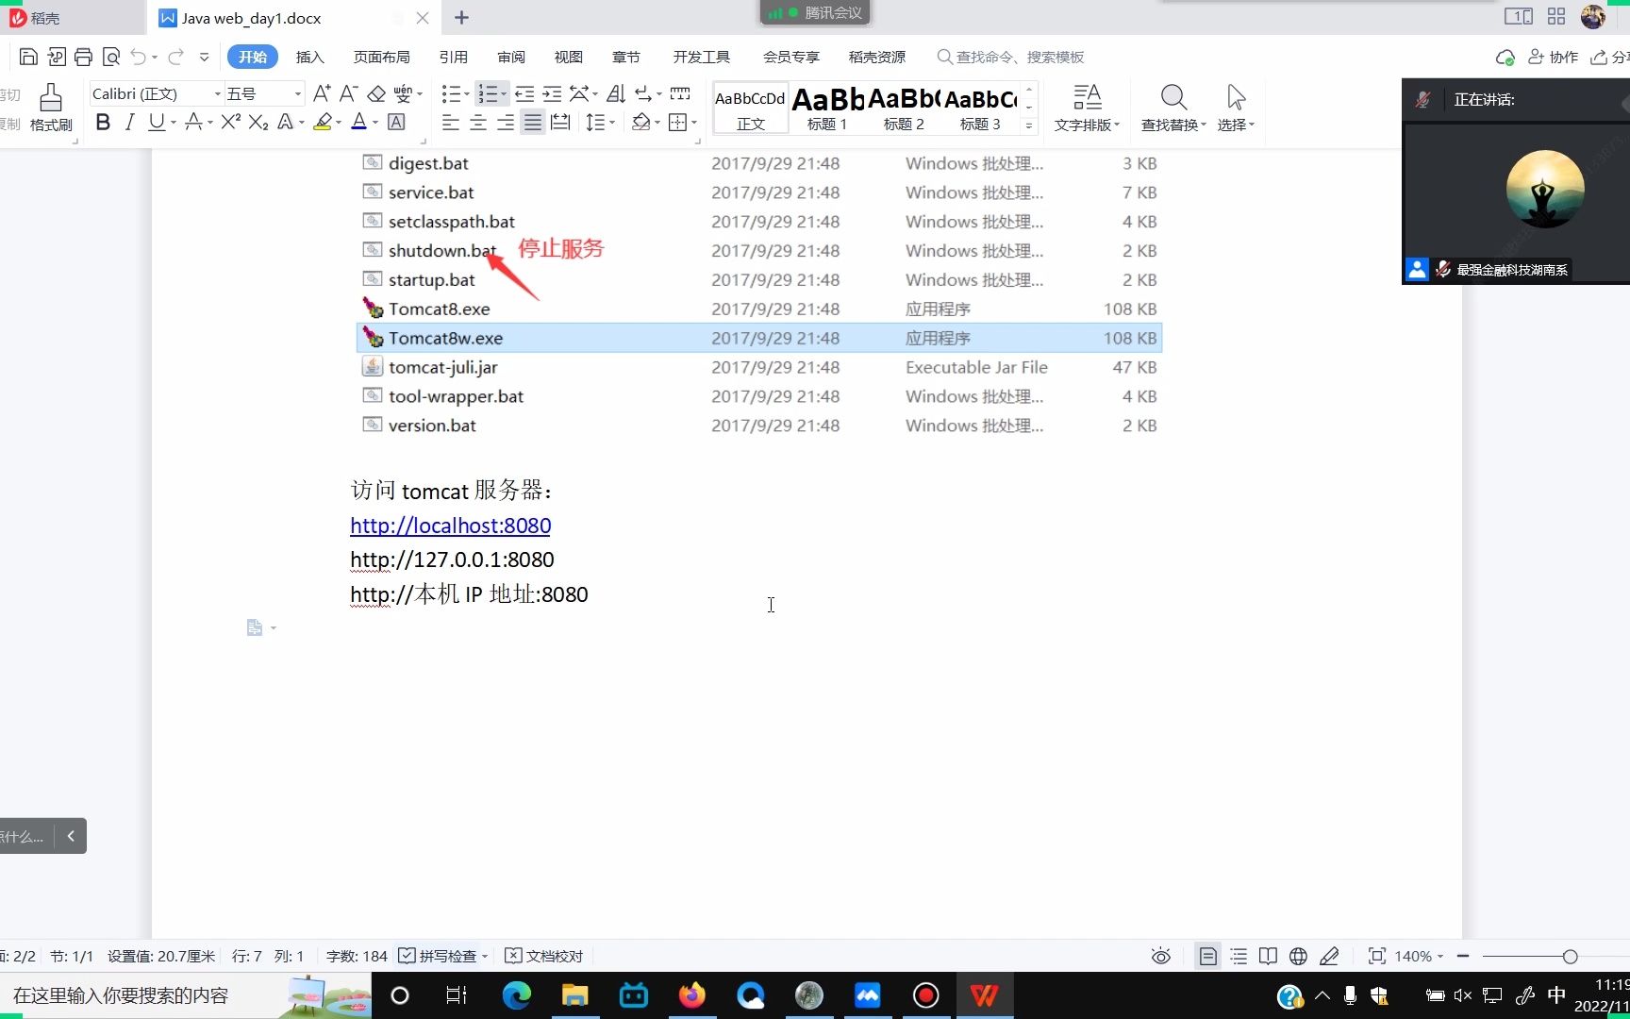Switch to web layout globe icon
The image size is (1630, 1019).
pyautogui.click(x=1298, y=956)
